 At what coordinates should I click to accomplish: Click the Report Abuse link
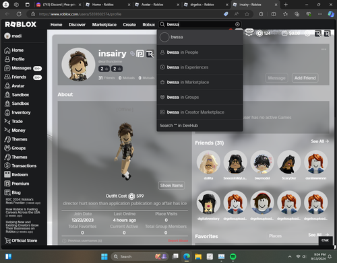pos(178,241)
